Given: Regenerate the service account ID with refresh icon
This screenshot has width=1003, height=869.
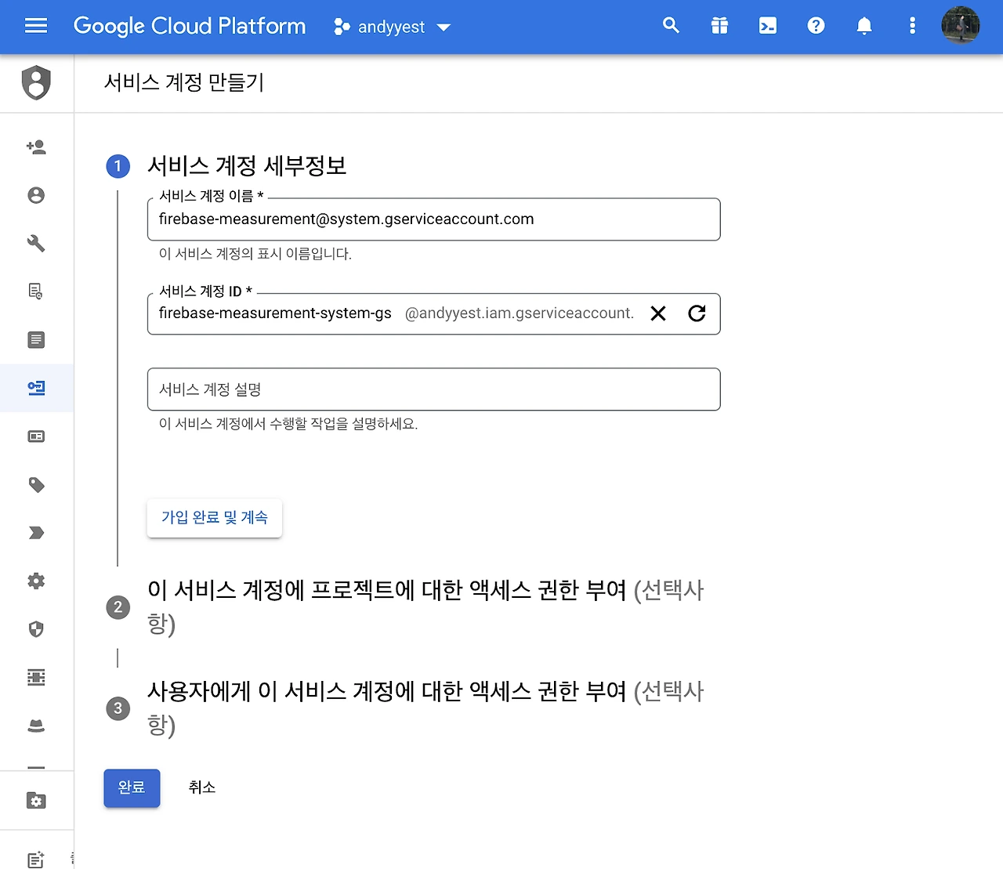Looking at the screenshot, I should (x=697, y=313).
